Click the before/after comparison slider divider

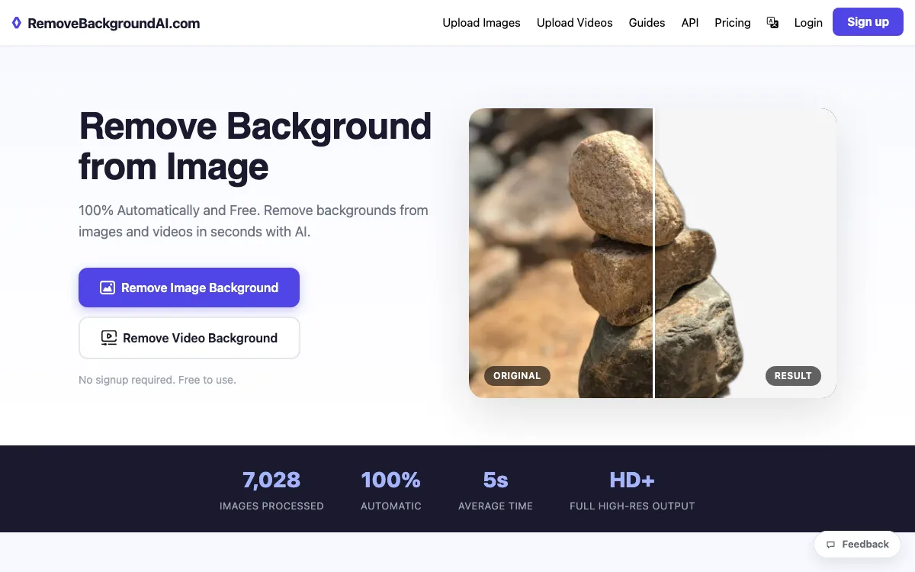[653, 253]
